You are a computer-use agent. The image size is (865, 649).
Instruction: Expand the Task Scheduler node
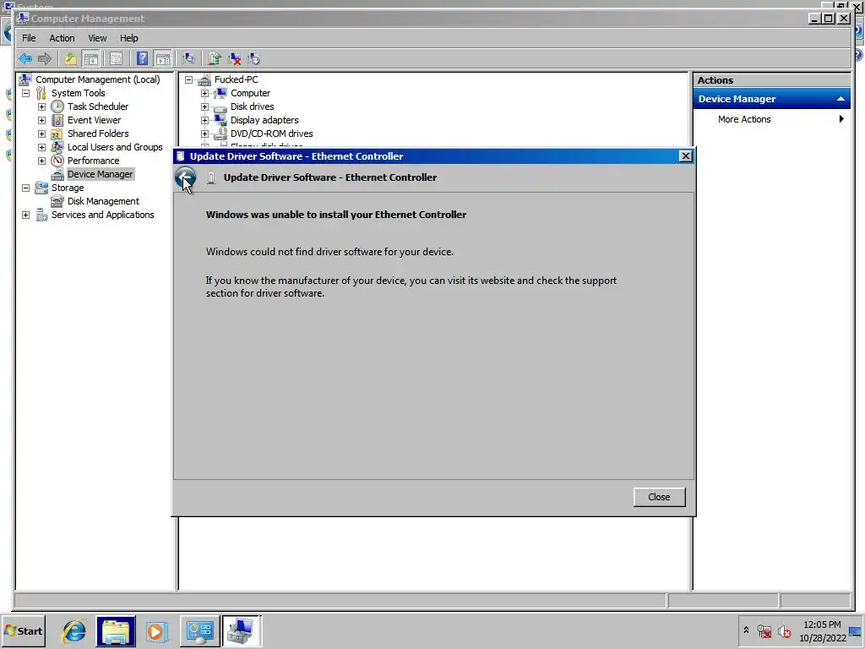click(x=41, y=106)
